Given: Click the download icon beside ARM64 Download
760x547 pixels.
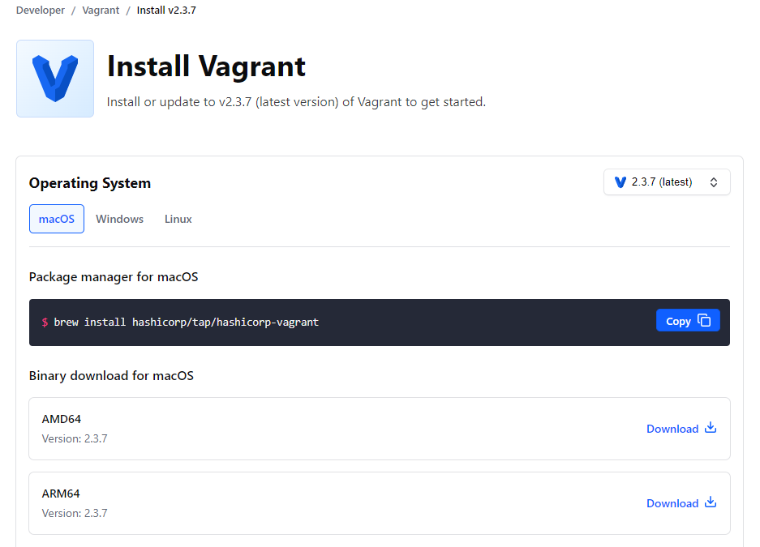Looking at the screenshot, I should [710, 502].
